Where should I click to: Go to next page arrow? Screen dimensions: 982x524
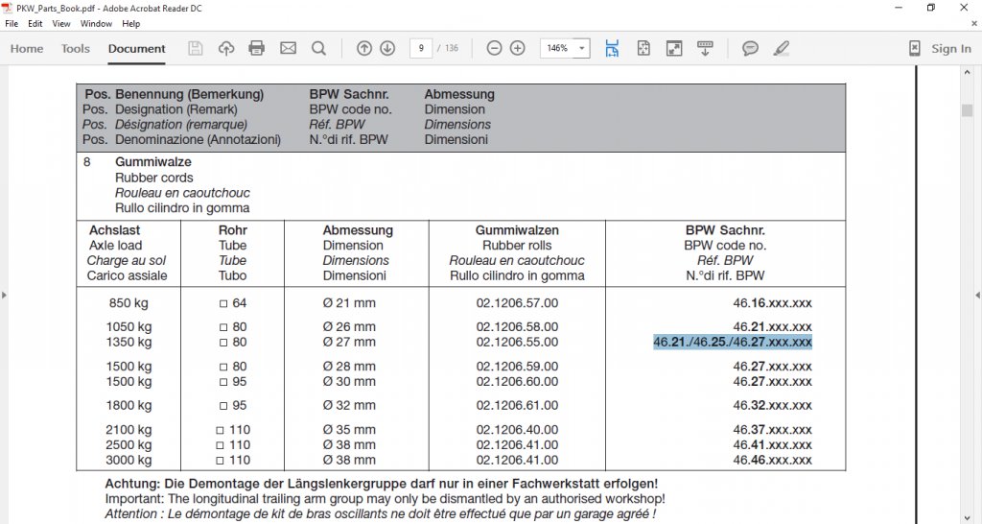coord(387,48)
